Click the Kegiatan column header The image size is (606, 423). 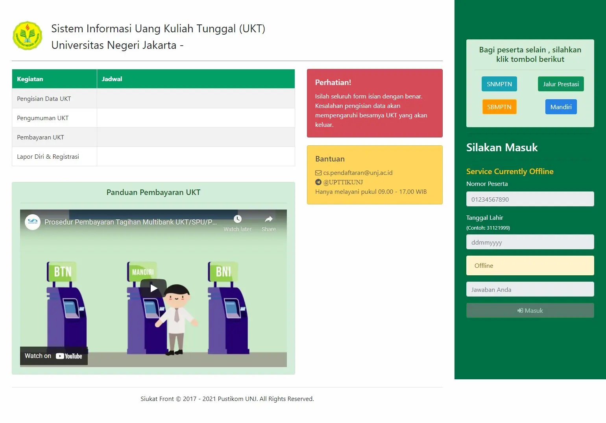[30, 79]
